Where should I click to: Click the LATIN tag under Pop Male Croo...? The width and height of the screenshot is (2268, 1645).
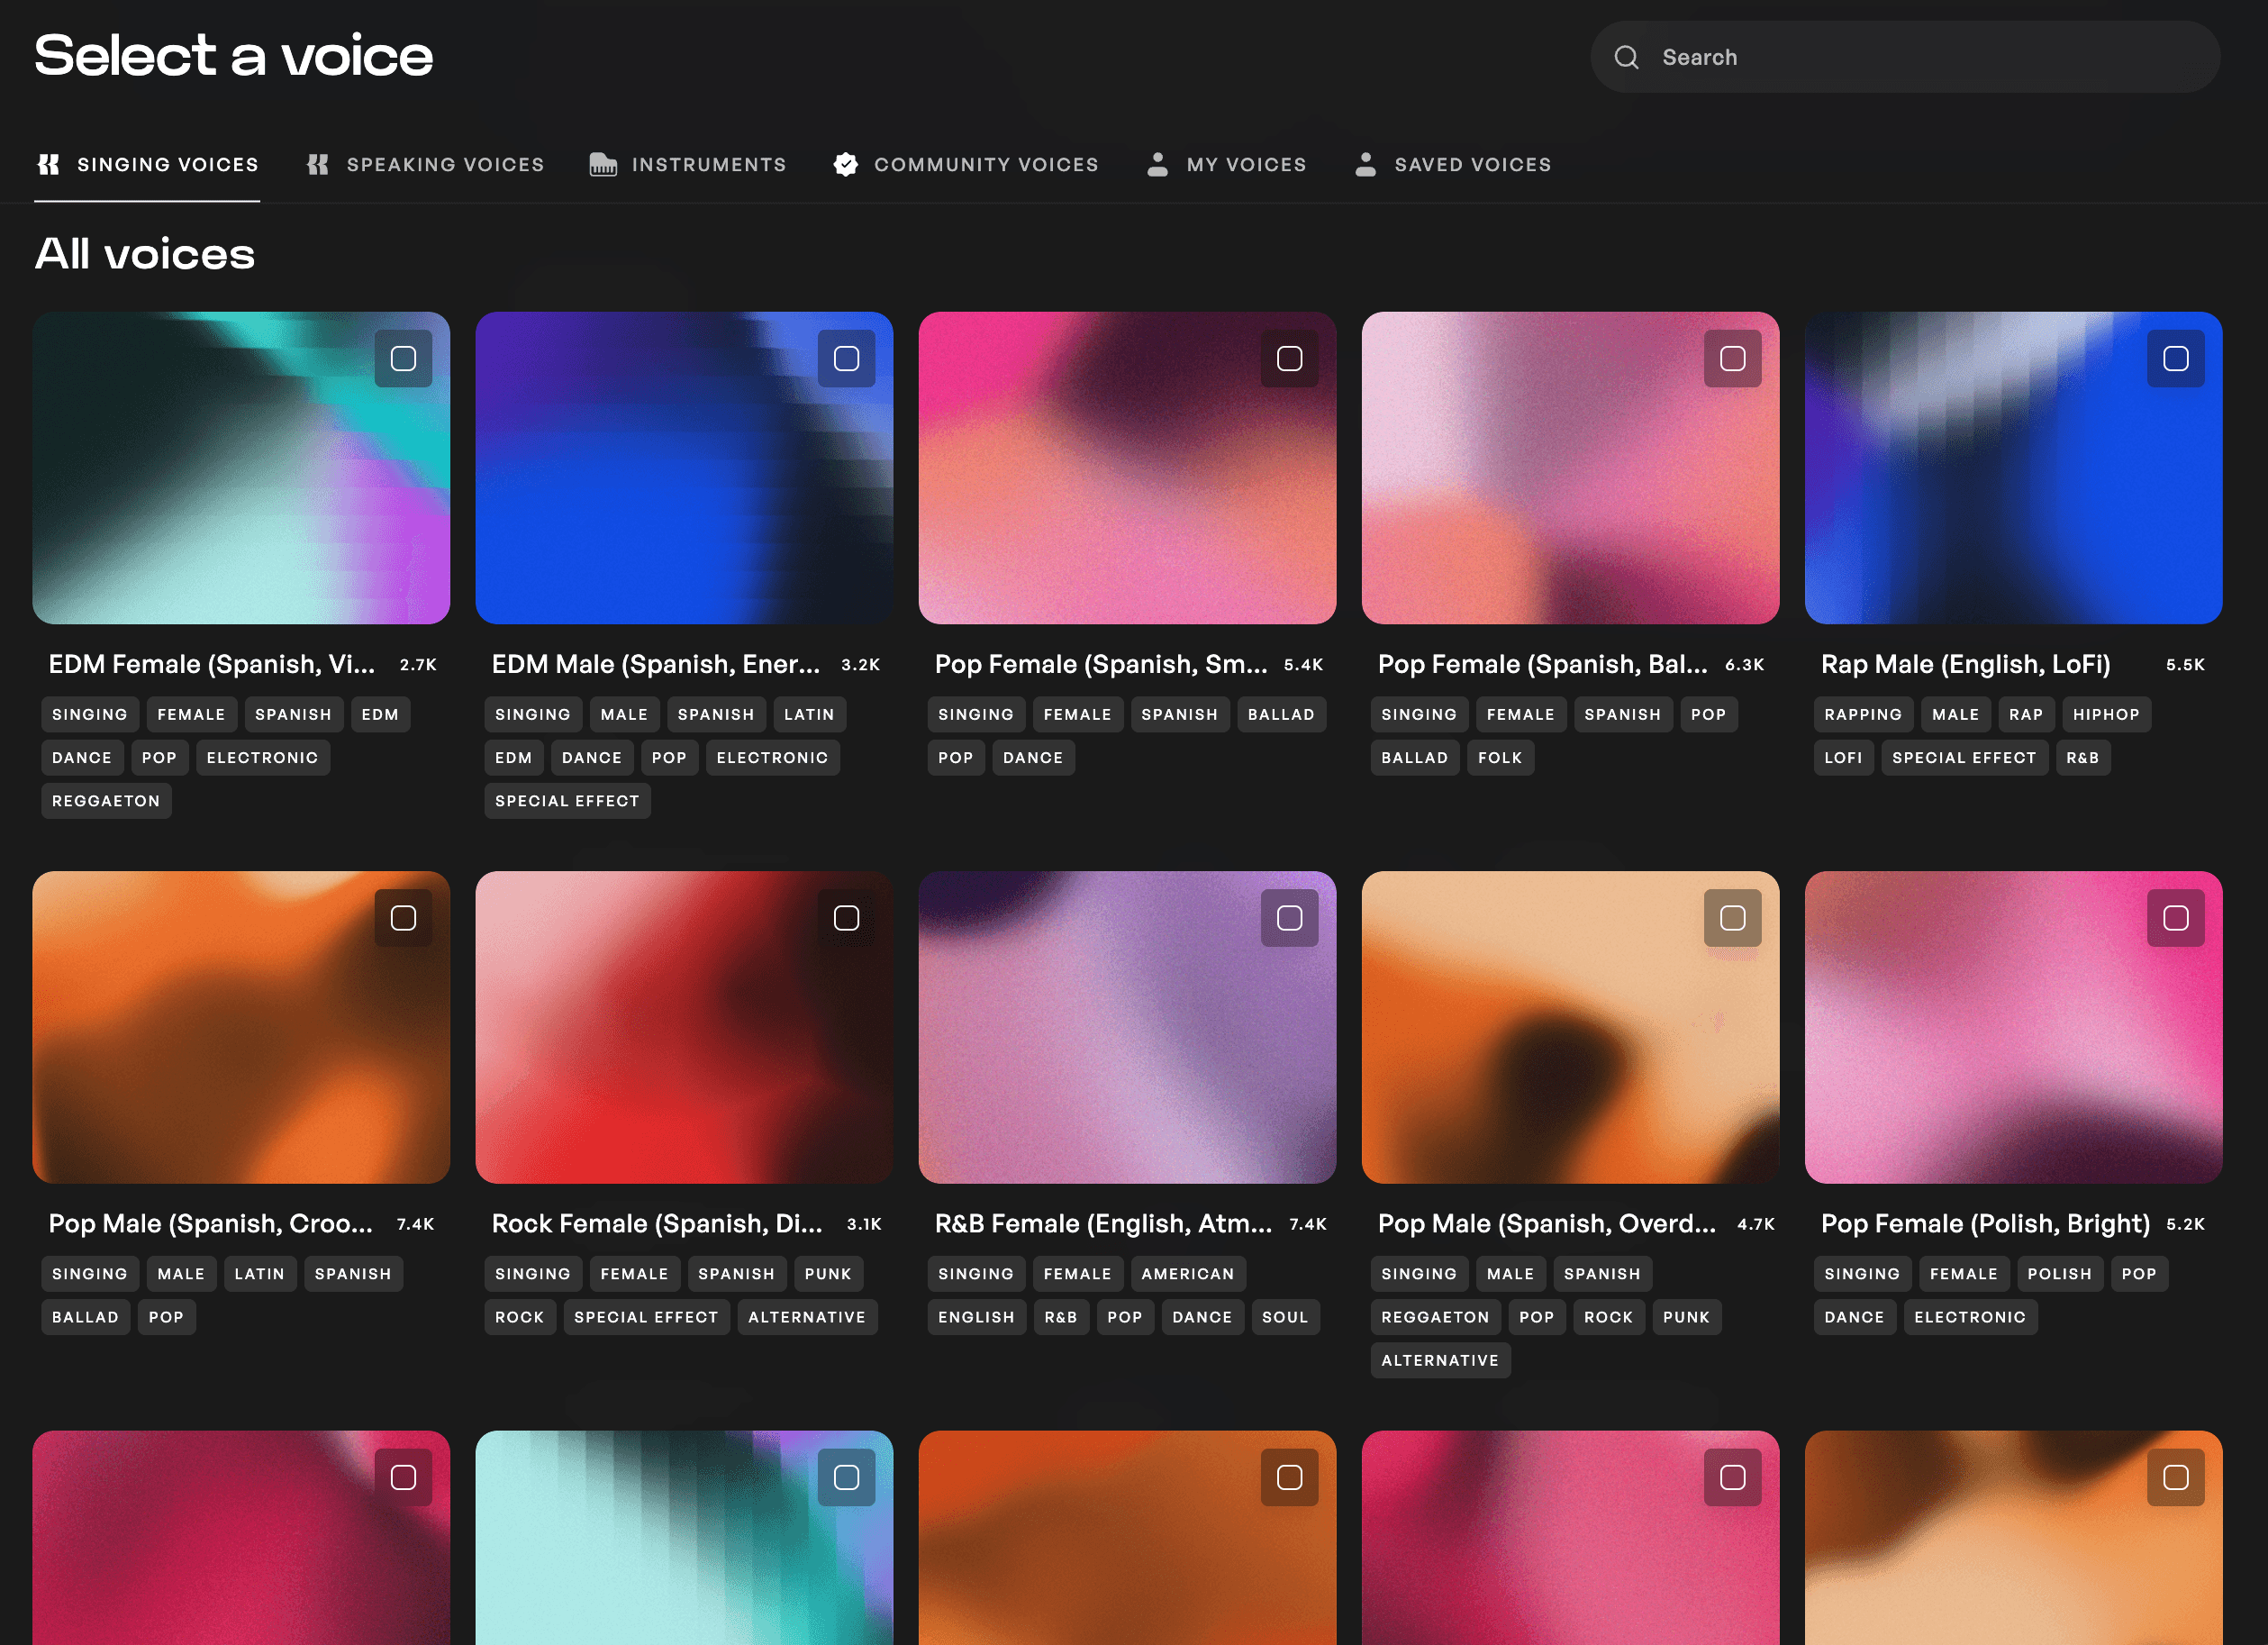(260, 1273)
